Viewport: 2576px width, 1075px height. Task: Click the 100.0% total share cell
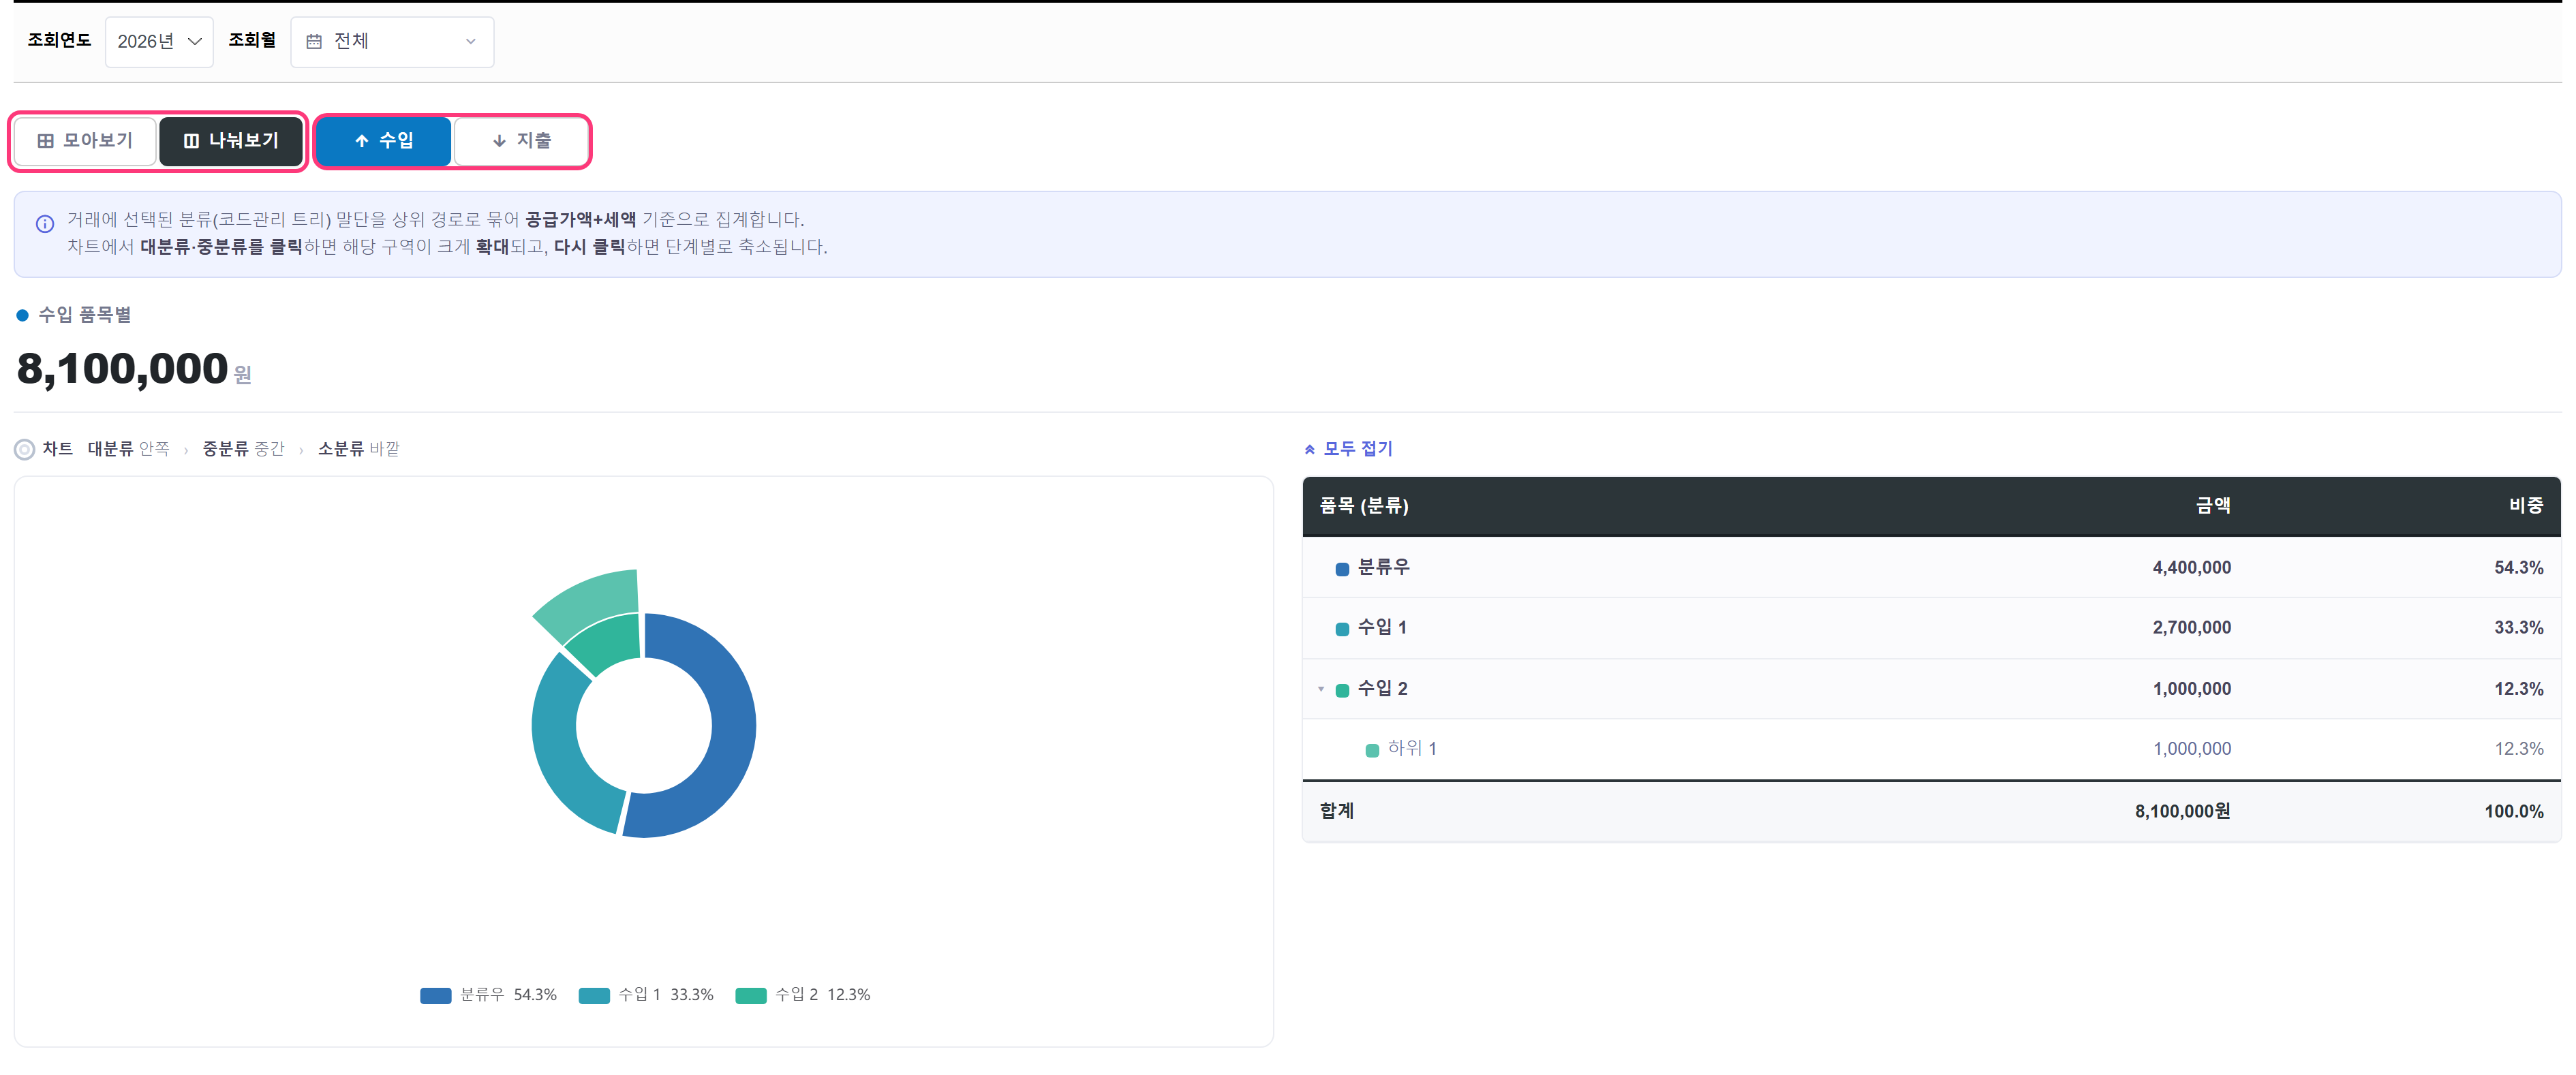click(2513, 811)
